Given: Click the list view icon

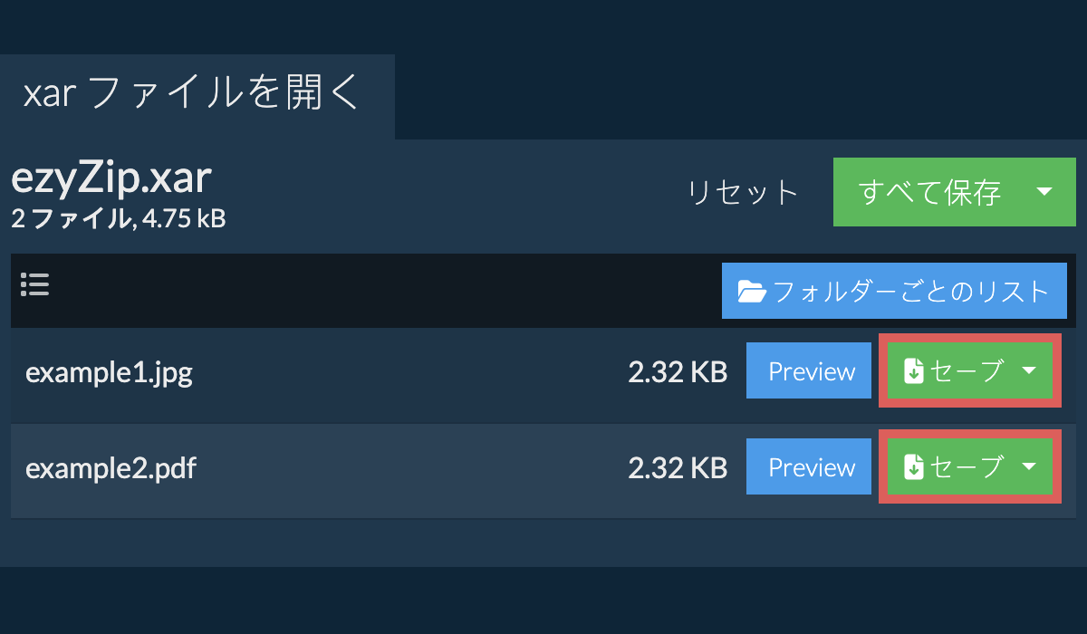Looking at the screenshot, I should coord(34,285).
